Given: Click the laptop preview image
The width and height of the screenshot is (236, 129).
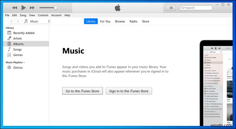Looking at the screenshot, I should click(216, 83).
